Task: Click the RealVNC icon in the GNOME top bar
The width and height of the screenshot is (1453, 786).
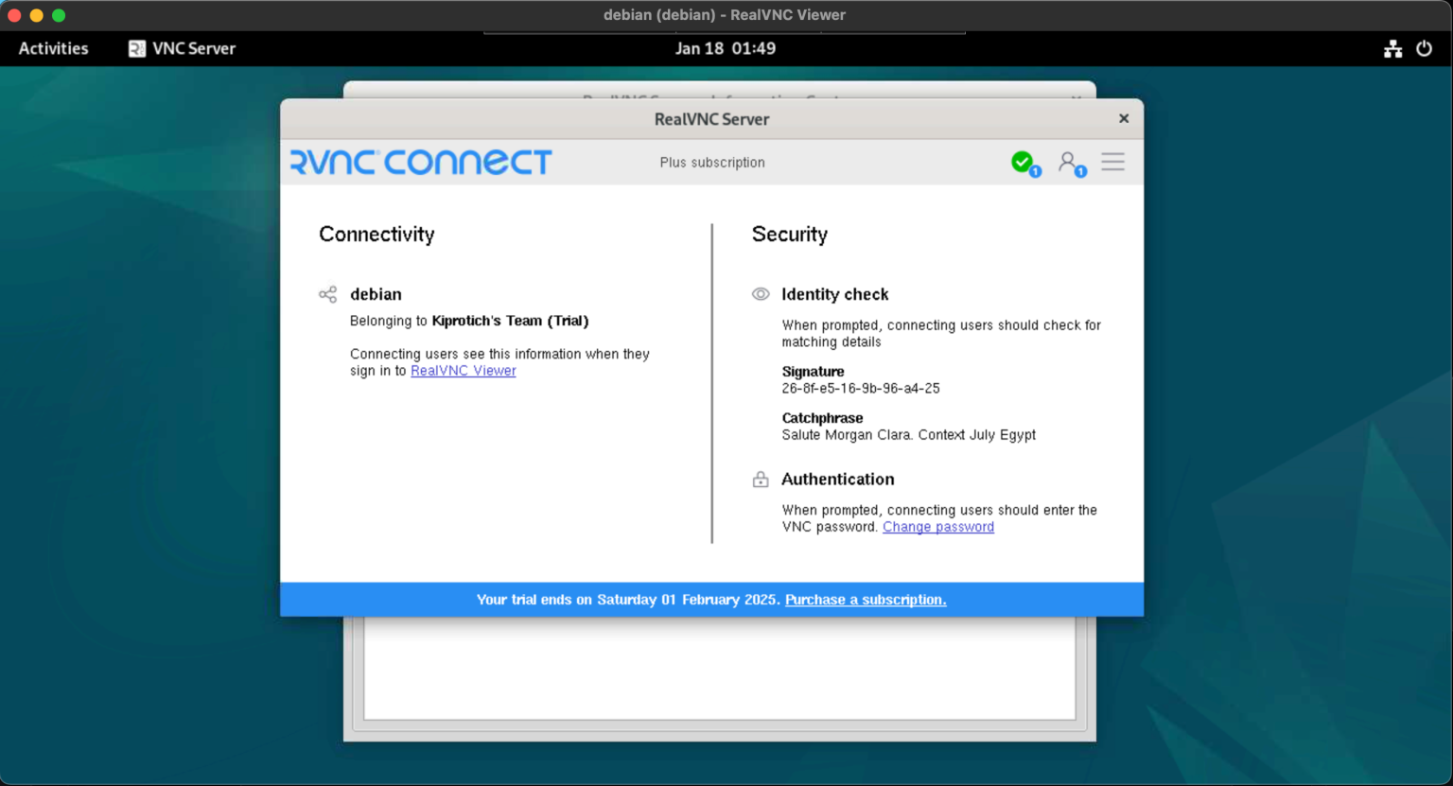Action: point(136,48)
